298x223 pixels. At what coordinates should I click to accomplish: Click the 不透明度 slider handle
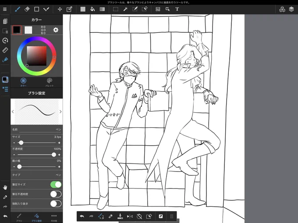point(54,155)
